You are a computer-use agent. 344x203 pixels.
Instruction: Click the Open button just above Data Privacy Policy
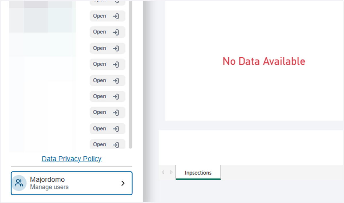pos(107,144)
